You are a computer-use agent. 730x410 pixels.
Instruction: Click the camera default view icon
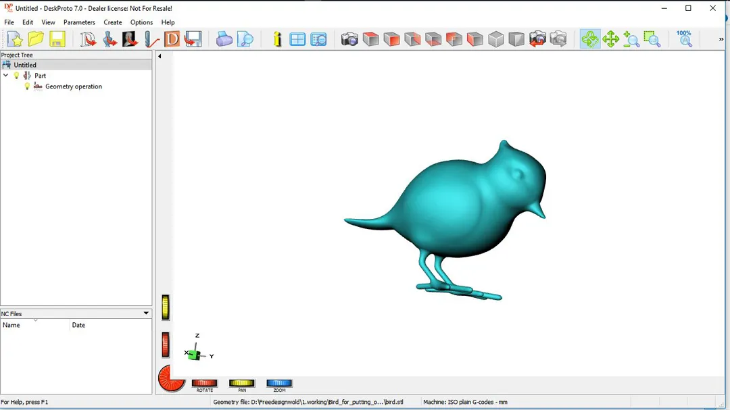(349, 39)
